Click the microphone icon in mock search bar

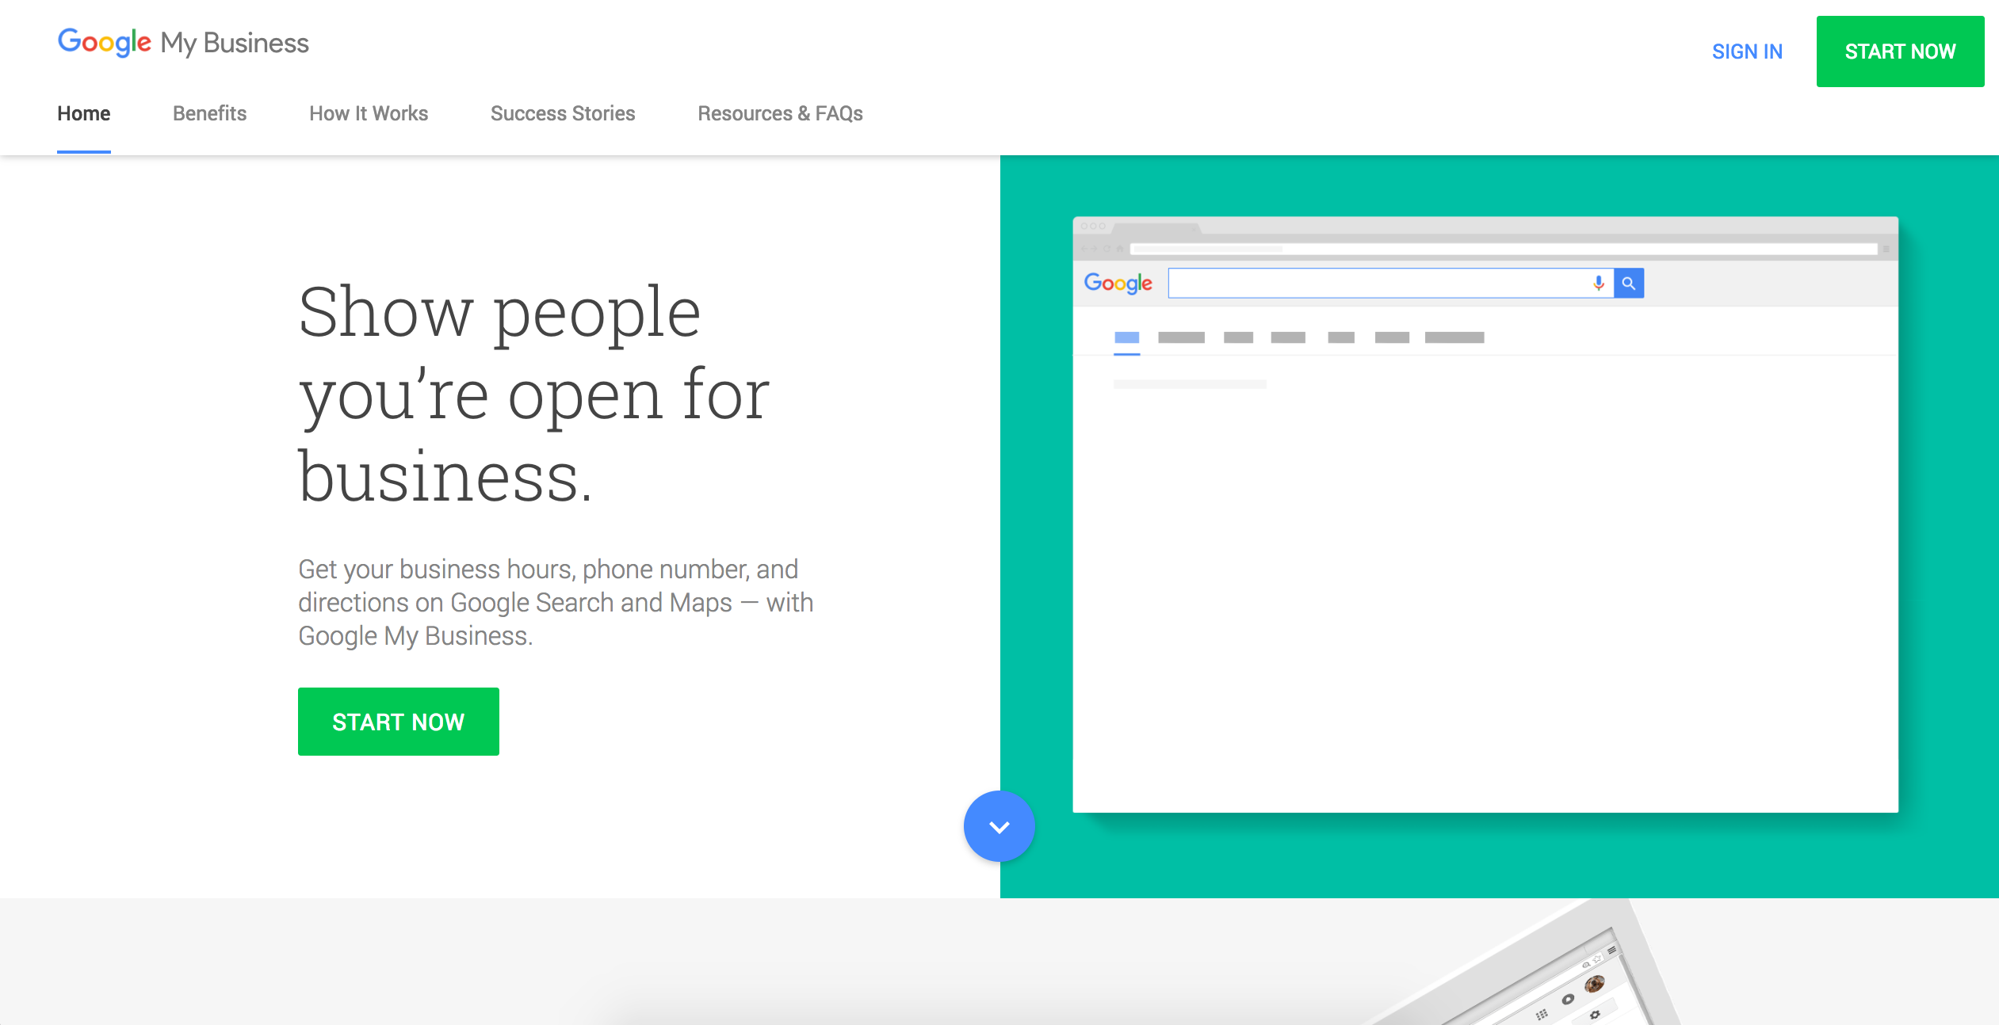pyautogui.click(x=1599, y=283)
